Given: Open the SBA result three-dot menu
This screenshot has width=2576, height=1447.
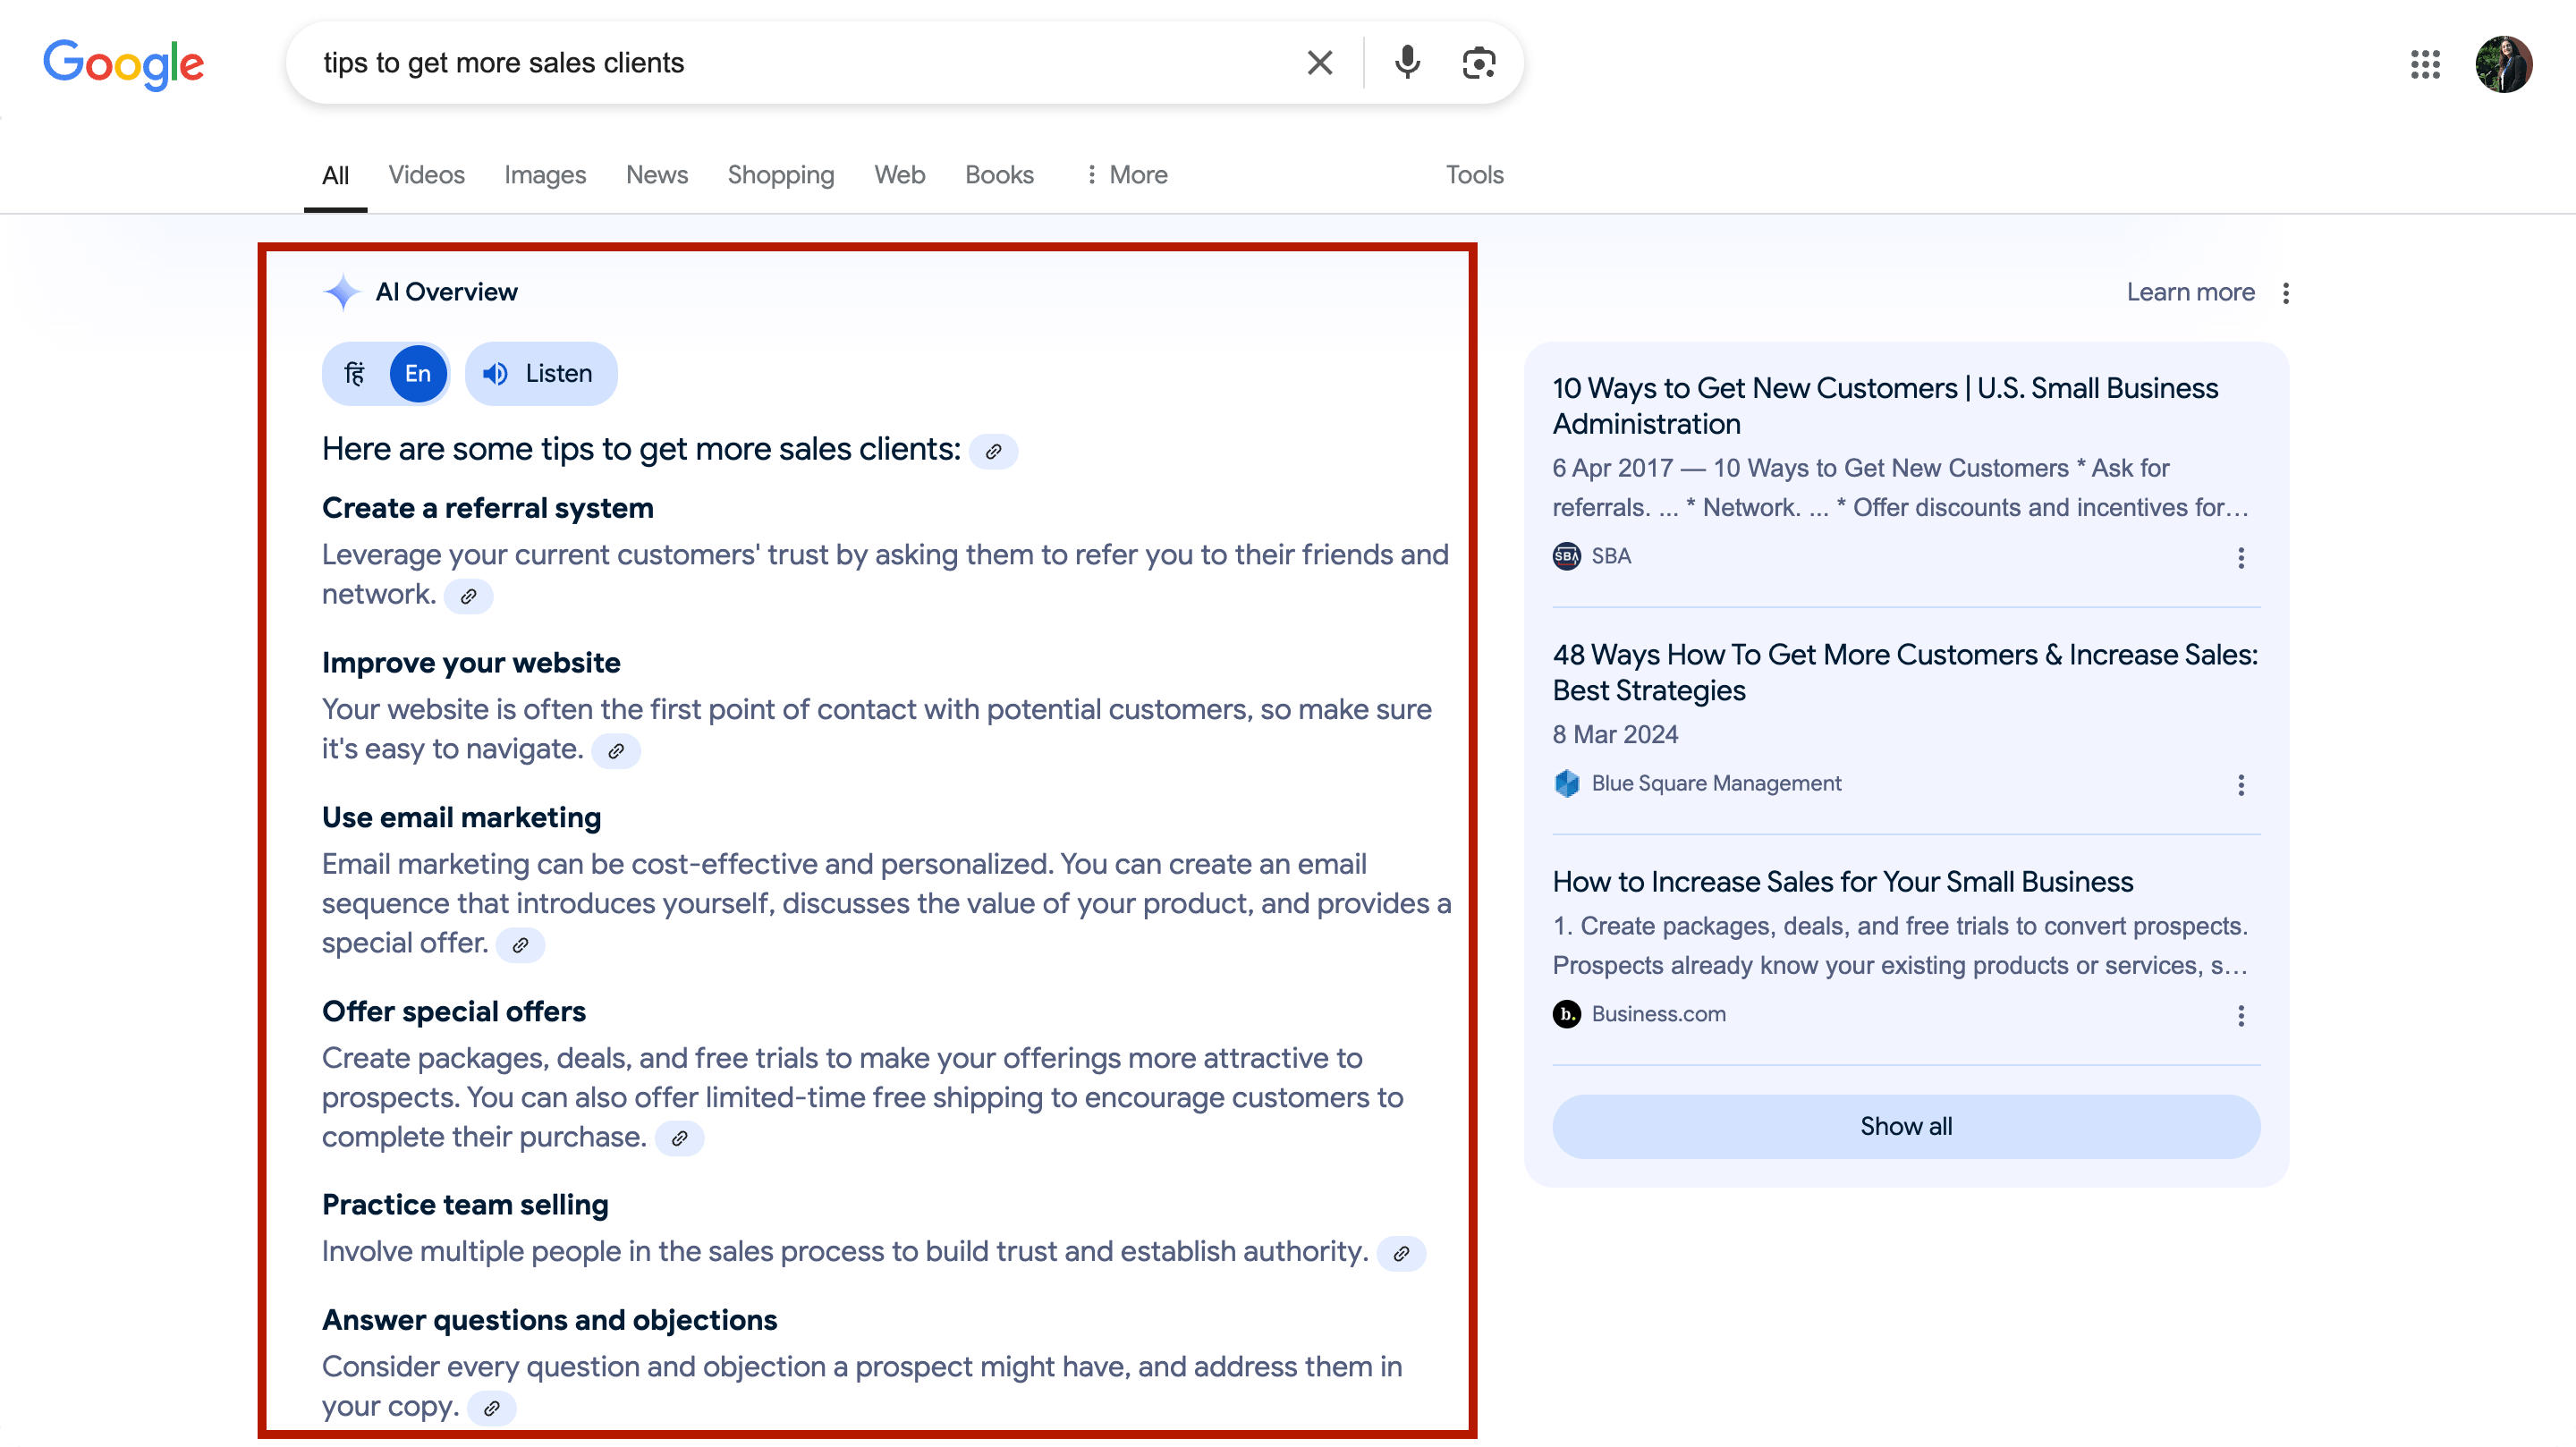Looking at the screenshot, I should click(x=2241, y=558).
